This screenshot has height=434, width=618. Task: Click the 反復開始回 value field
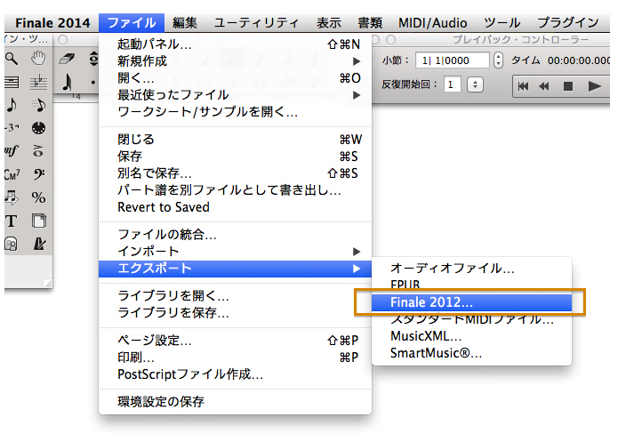(x=452, y=84)
